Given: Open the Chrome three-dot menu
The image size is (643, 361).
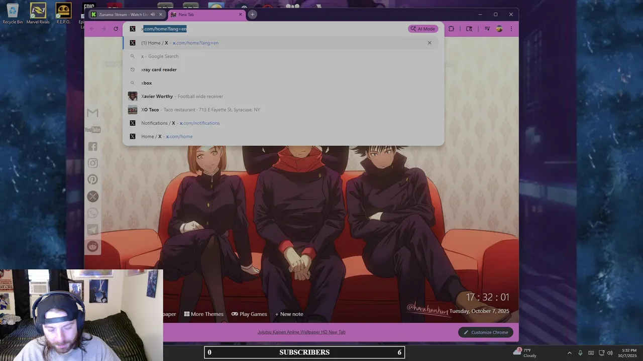Looking at the screenshot, I should point(511,29).
